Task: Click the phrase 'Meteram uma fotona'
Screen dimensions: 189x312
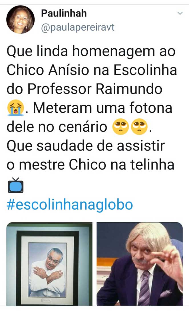Action: [x=102, y=108]
